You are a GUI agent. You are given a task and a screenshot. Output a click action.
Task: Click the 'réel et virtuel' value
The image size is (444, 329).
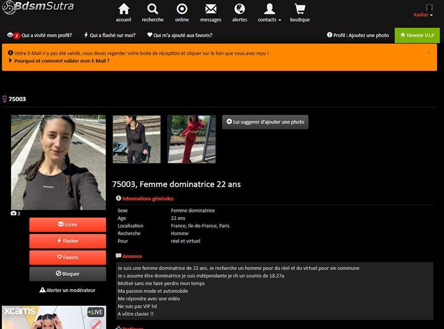click(x=185, y=241)
